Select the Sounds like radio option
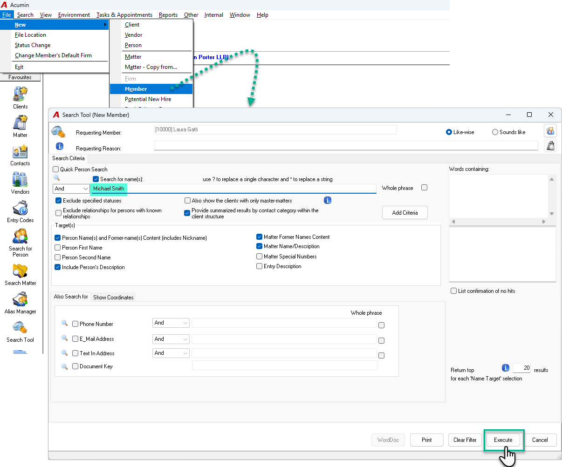562x467 pixels. click(495, 132)
